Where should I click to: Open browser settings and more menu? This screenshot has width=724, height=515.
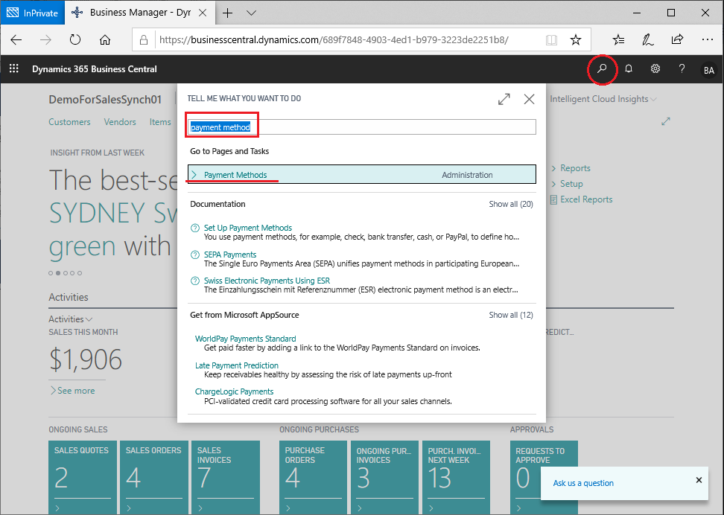[708, 39]
